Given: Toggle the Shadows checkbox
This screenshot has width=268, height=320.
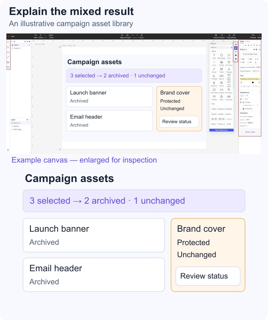Looking at the screenshot, I should tap(241, 109).
